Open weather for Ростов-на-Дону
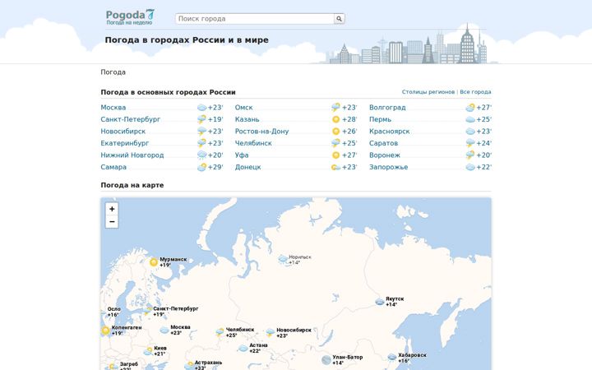The image size is (592, 370). (x=262, y=132)
